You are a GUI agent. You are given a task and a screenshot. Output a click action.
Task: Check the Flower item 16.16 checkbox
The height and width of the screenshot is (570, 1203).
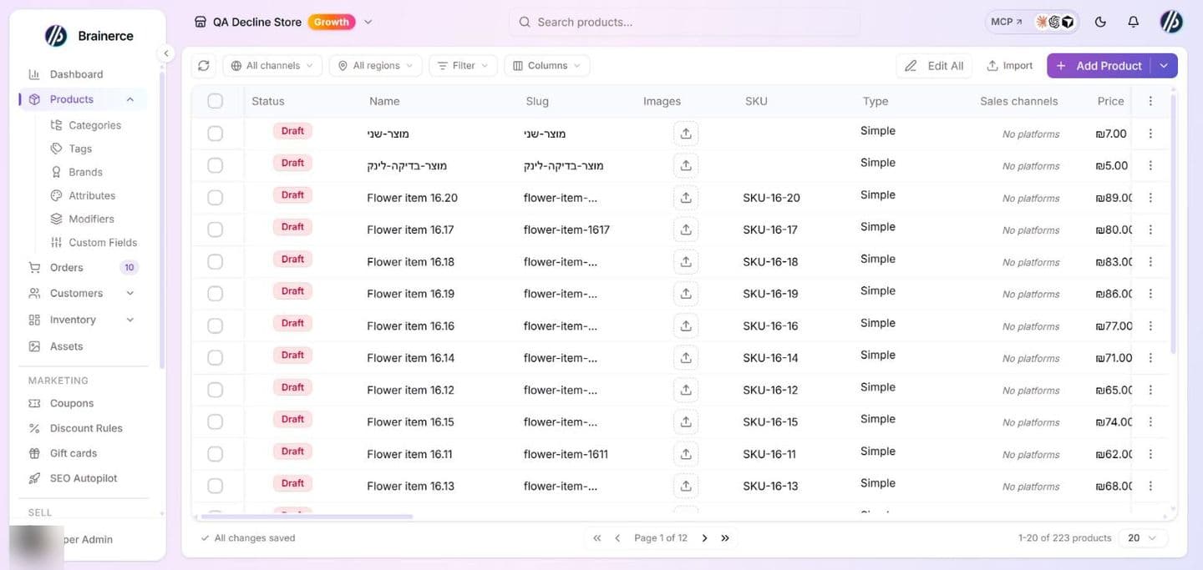pyautogui.click(x=216, y=325)
